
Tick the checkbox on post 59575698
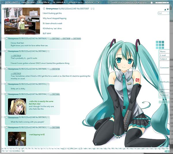(7, 69)
